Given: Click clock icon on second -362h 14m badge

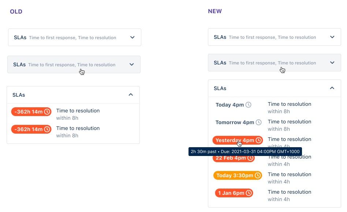Looking at the screenshot, I should [x=47, y=129].
